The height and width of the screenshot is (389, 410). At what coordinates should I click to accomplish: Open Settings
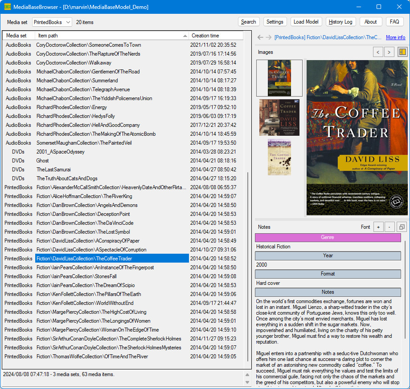coord(275,22)
